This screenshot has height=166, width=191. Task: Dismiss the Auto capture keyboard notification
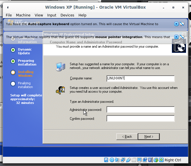point(176,24)
